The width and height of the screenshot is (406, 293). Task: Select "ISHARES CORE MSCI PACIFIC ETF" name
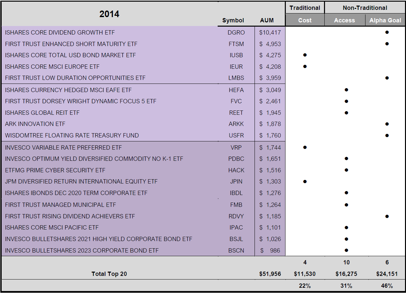pyautogui.click(x=52, y=227)
